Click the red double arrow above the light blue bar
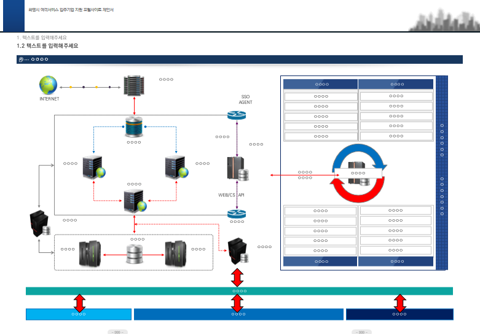 coord(80,303)
